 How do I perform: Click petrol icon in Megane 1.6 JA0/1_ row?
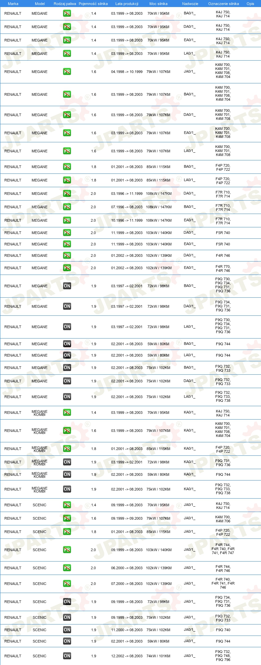click(x=67, y=72)
